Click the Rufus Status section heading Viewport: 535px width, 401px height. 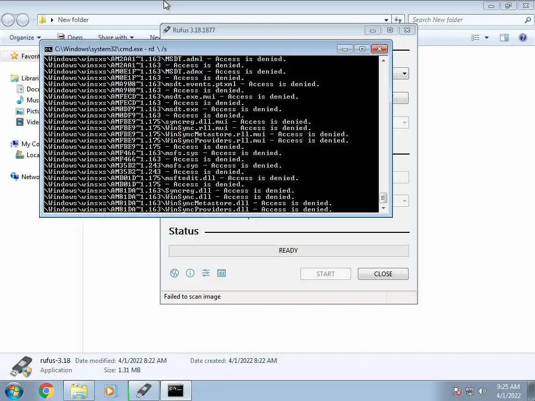point(183,231)
